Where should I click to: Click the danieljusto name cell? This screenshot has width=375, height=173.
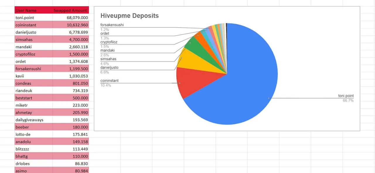[x=34, y=32]
